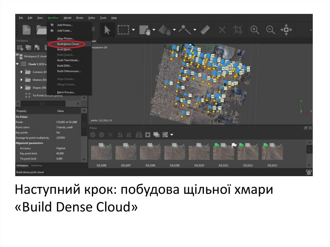
Task: Click the Zoom Out magnifier
Action: [x=270, y=30]
